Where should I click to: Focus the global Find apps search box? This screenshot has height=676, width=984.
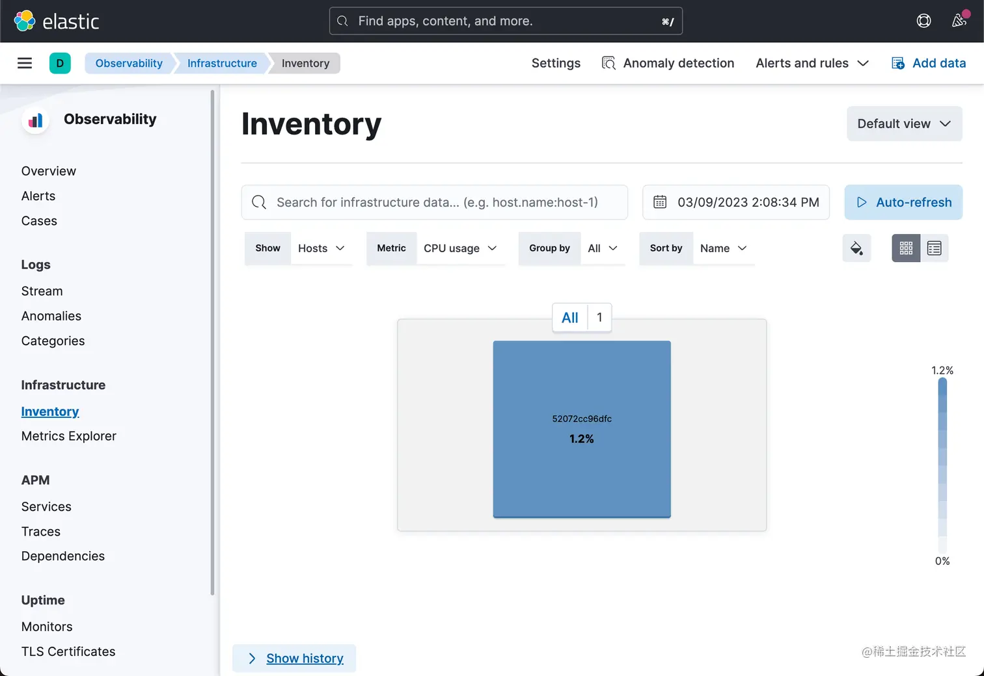[x=506, y=21]
